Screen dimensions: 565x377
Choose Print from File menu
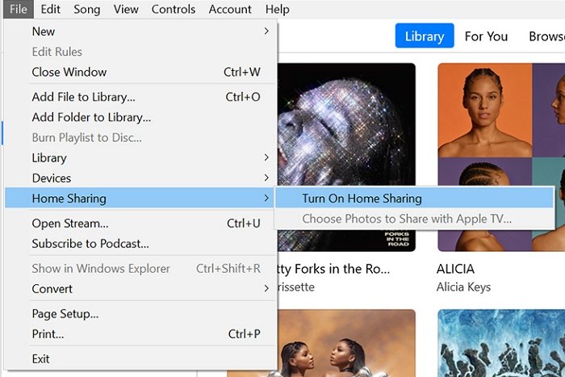[141, 333]
